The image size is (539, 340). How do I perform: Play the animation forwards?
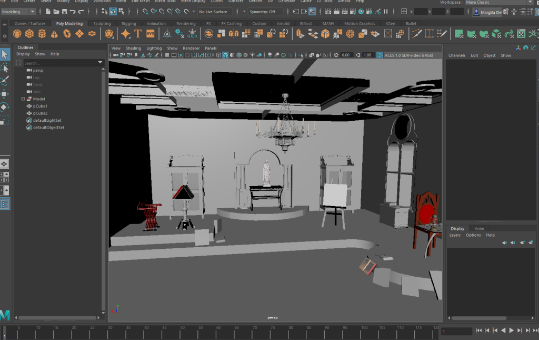(x=512, y=331)
